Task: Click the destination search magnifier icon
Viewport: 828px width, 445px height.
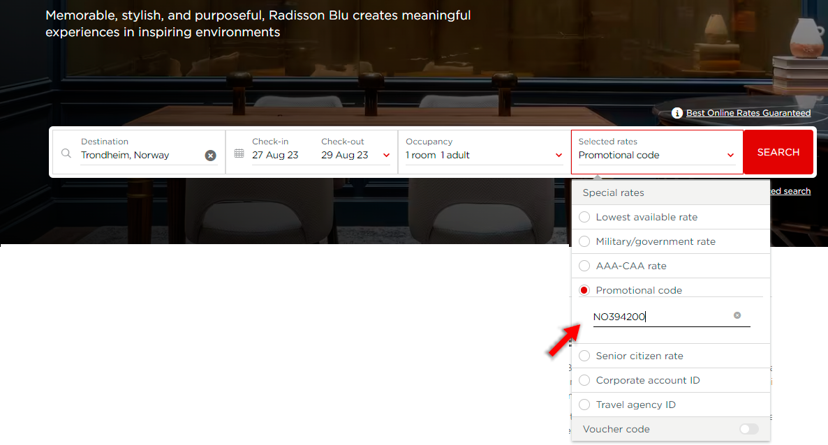Action: 66,153
